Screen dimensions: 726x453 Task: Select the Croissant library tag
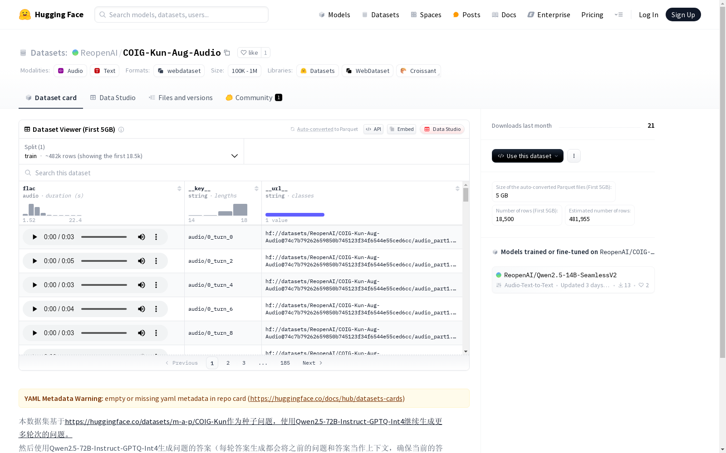[418, 71]
